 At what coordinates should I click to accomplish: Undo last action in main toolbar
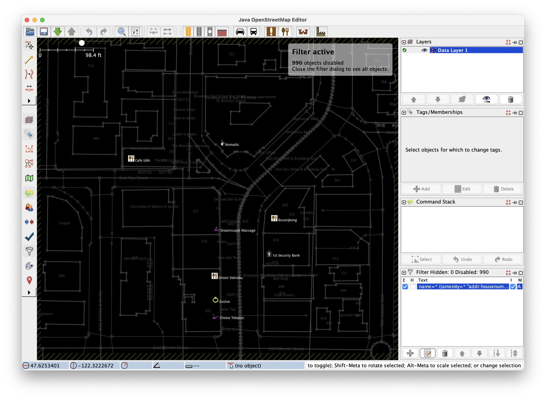point(89,32)
